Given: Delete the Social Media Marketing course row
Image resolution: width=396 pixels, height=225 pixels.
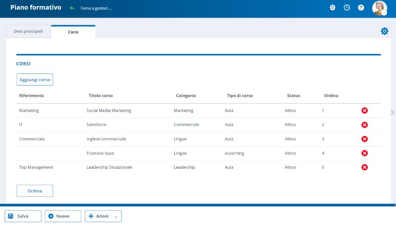Looking at the screenshot, I should pos(365,111).
